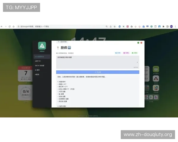Click the green AiBot logo
This screenshot has width=178, height=142.
tap(42, 46)
